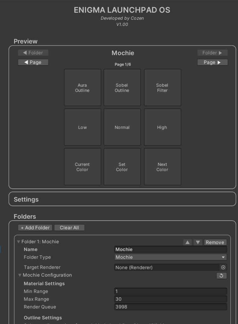The image size is (238, 324).
Task: Click the Page 1/6 indicator text
Action: (123, 64)
